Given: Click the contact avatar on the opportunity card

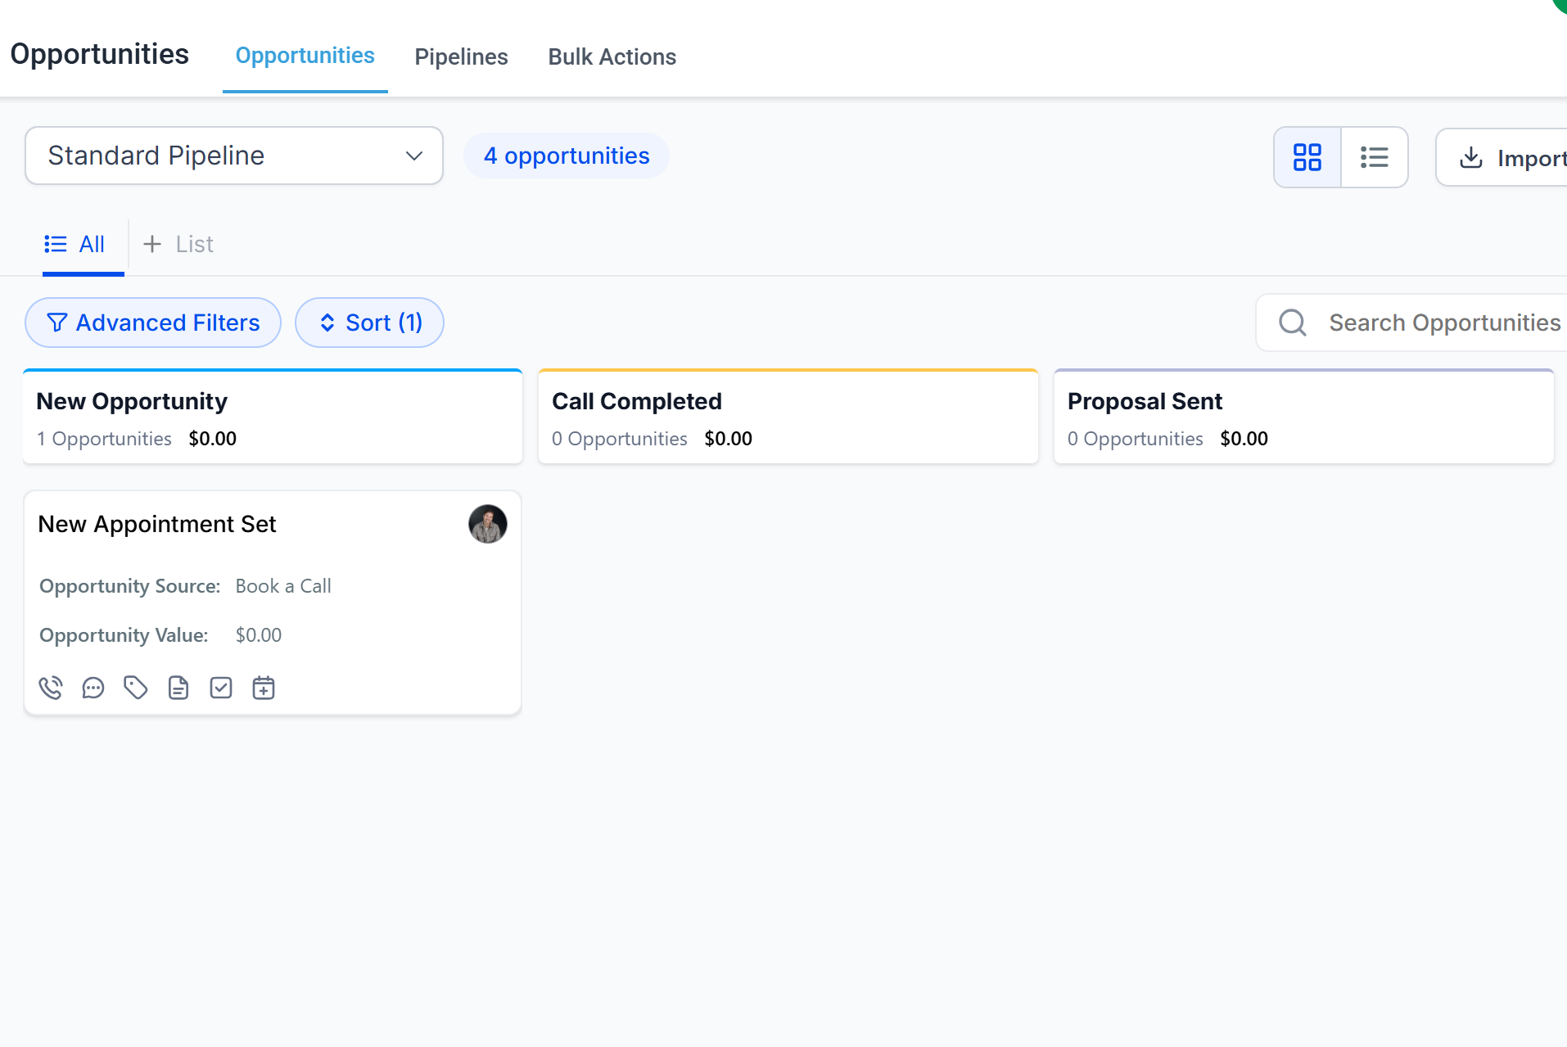Looking at the screenshot, I should (x=487, y=524).
